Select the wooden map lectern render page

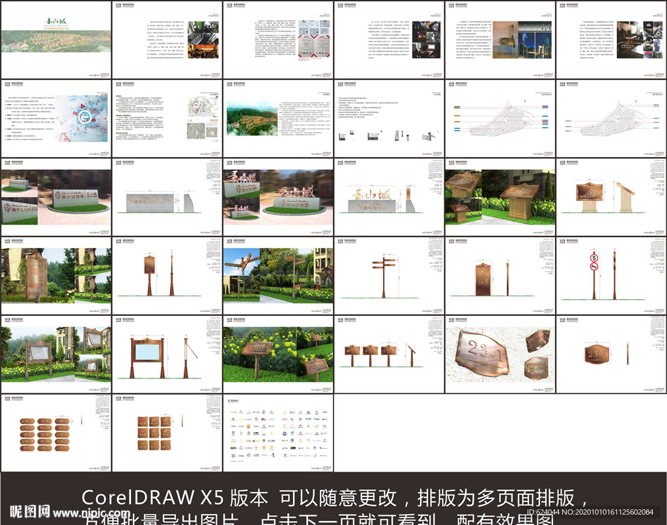pos(500,197)
